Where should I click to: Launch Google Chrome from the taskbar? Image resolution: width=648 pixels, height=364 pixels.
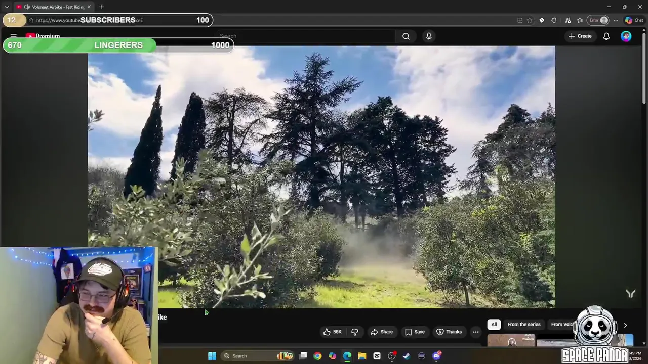(317, 356)
